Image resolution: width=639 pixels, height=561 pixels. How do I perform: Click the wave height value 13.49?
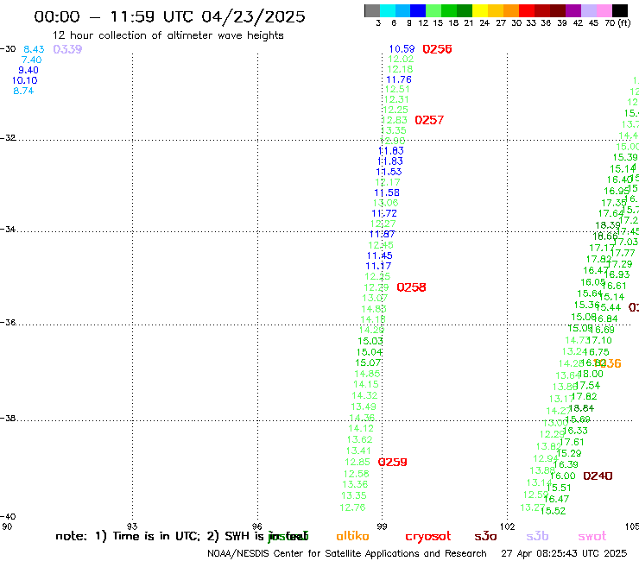pyautogui.click(x=364, y=407)
